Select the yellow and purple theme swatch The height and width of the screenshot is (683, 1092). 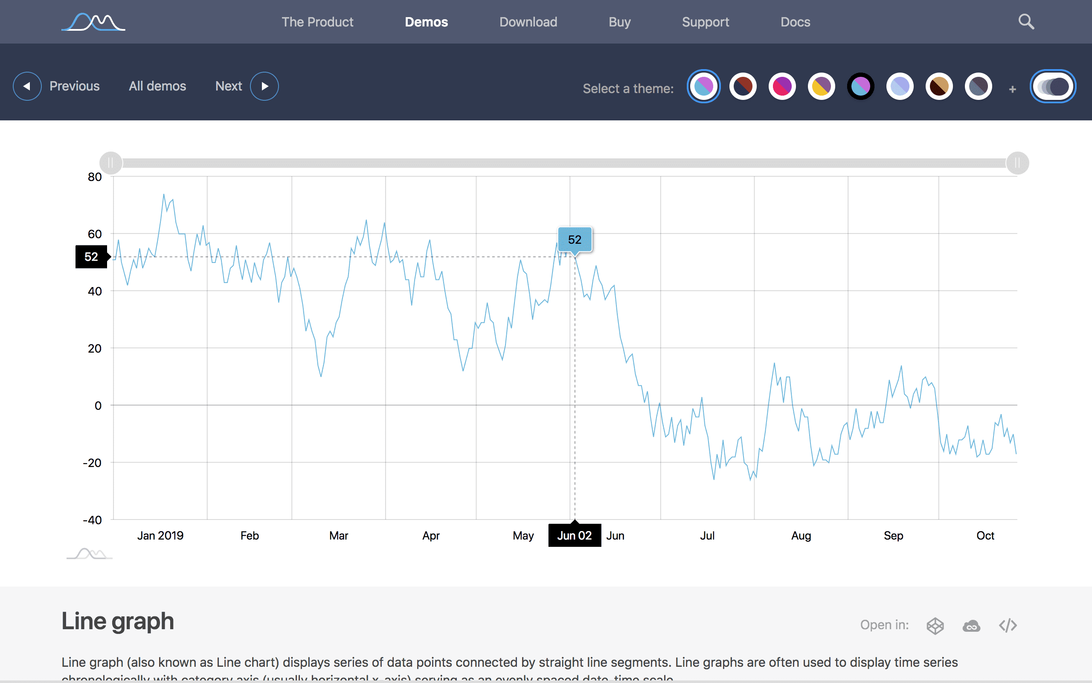tap(821, 86)
